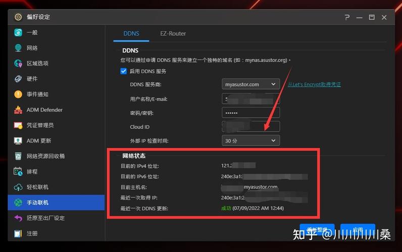Click the 用户名称/E-mail input field
The image size is (402, 252).
point(250,98)
